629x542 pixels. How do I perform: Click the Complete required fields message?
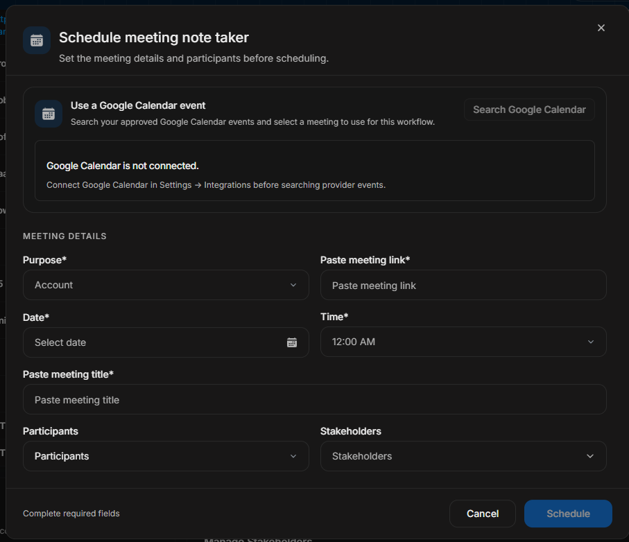pos(71,514)
